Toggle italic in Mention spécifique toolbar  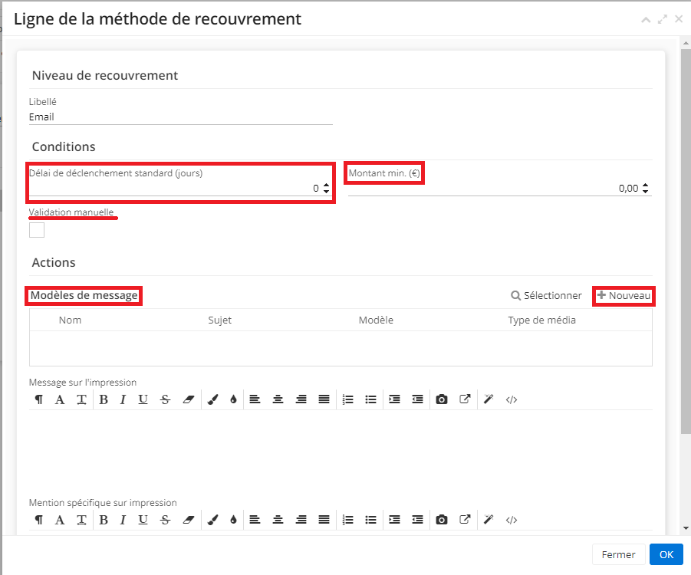pos(122,520)
